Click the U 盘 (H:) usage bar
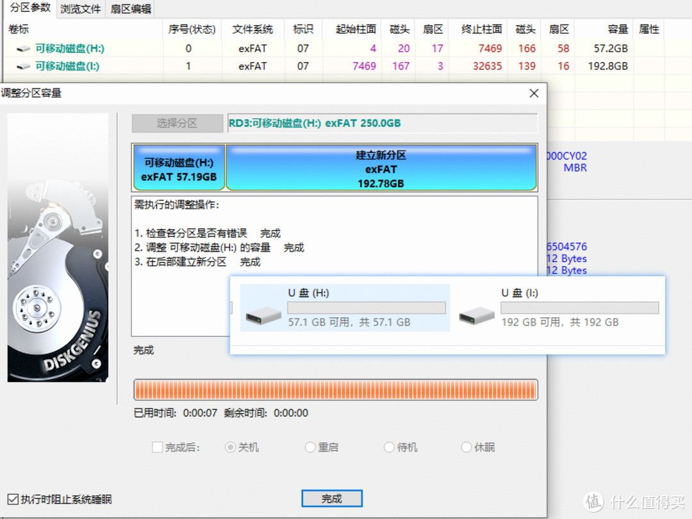This screenshot has height=519, width=692. (x=367, y=308)
